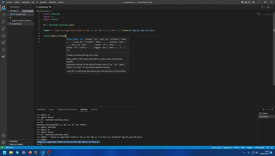Switch to the Problemas panel tab
The height and width of the screenshot is (156, 275).
pos(41,109)
